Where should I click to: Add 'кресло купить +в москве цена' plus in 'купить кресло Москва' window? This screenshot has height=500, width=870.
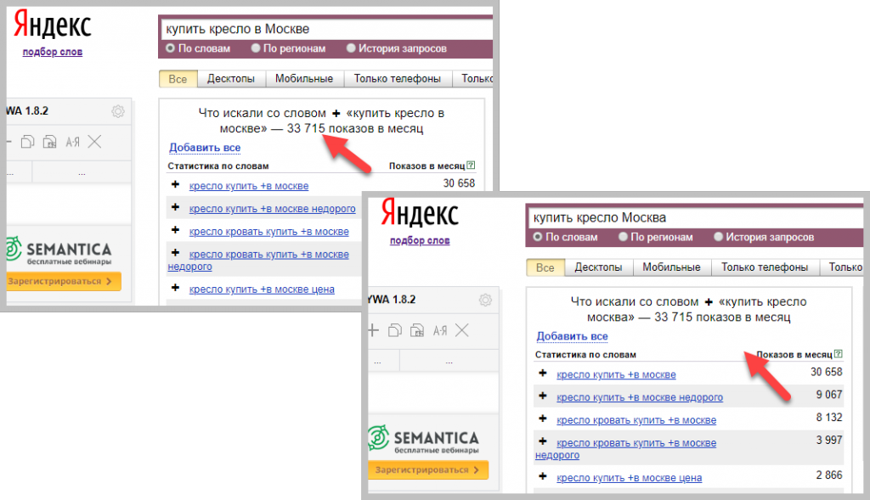coord(543,476)
